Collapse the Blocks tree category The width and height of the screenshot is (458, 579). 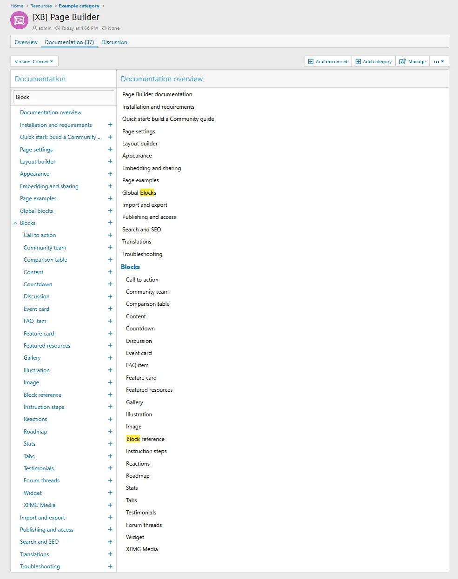coord(15,223)
